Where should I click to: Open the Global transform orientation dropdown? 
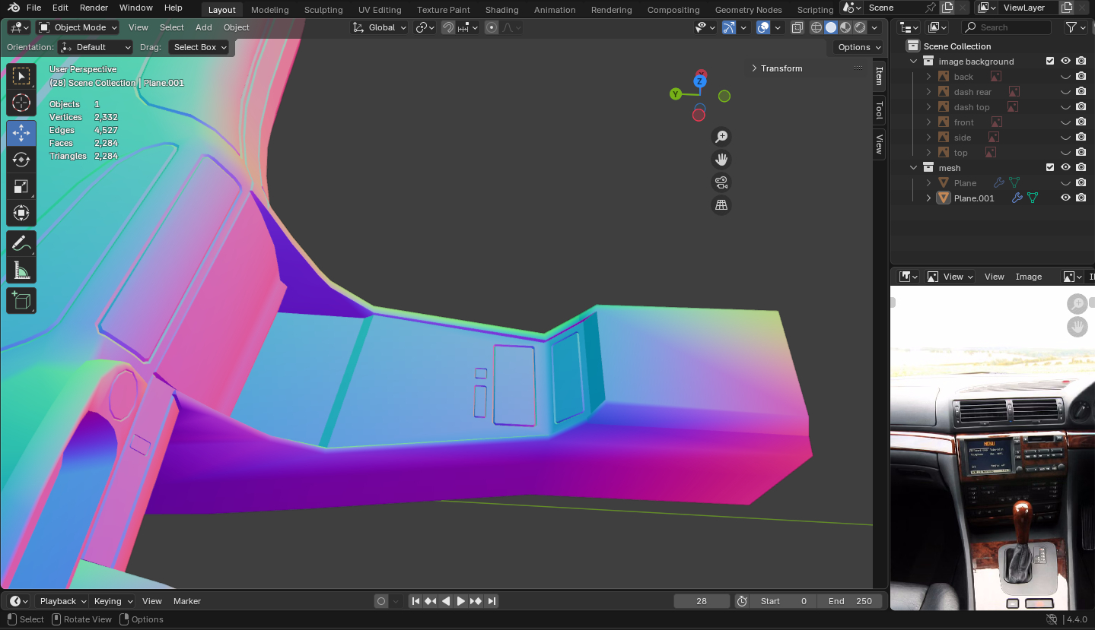pyautogui.click(x=380, y=27)
